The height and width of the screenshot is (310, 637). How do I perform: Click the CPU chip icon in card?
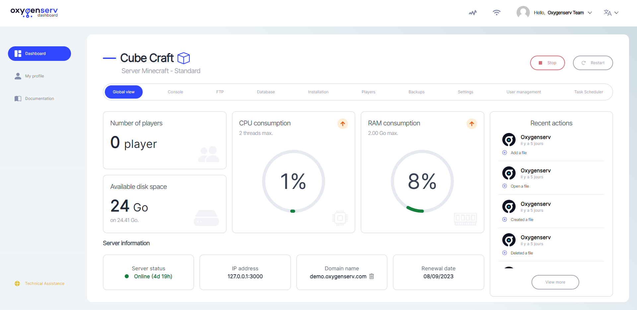340,218
